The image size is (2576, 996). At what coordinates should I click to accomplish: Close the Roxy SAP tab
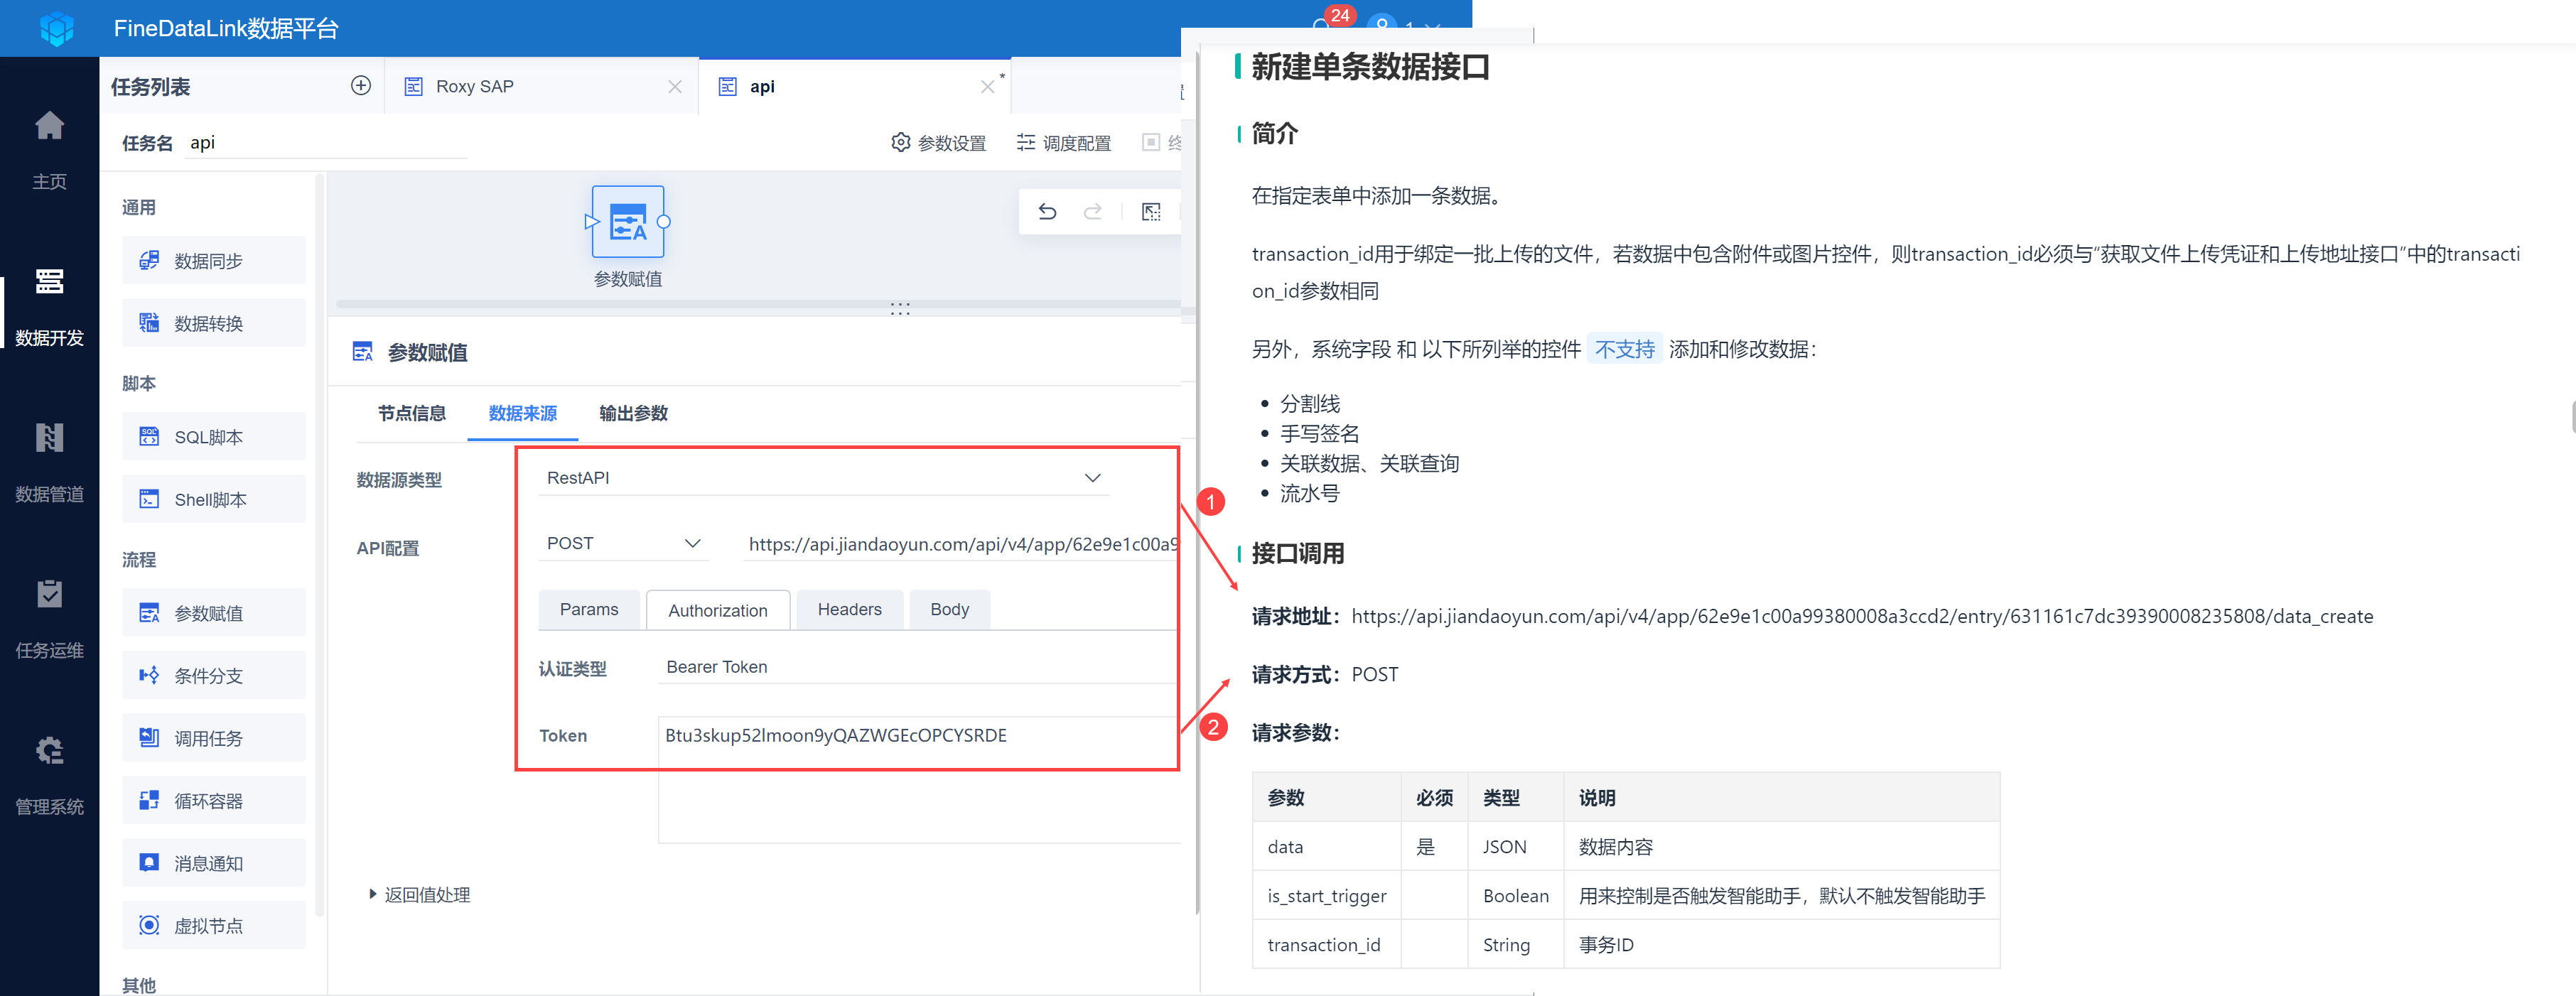tap(675, 87)
